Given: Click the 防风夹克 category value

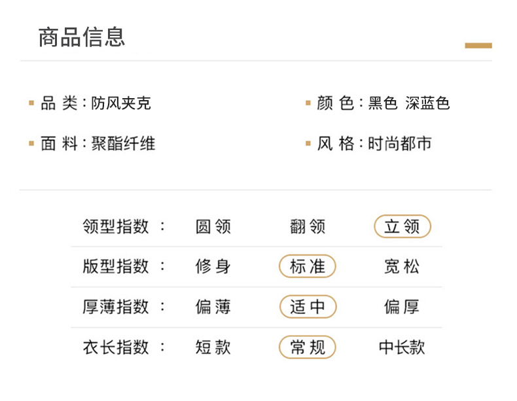Looking at the screenshot, I should (x=121, y=103).
